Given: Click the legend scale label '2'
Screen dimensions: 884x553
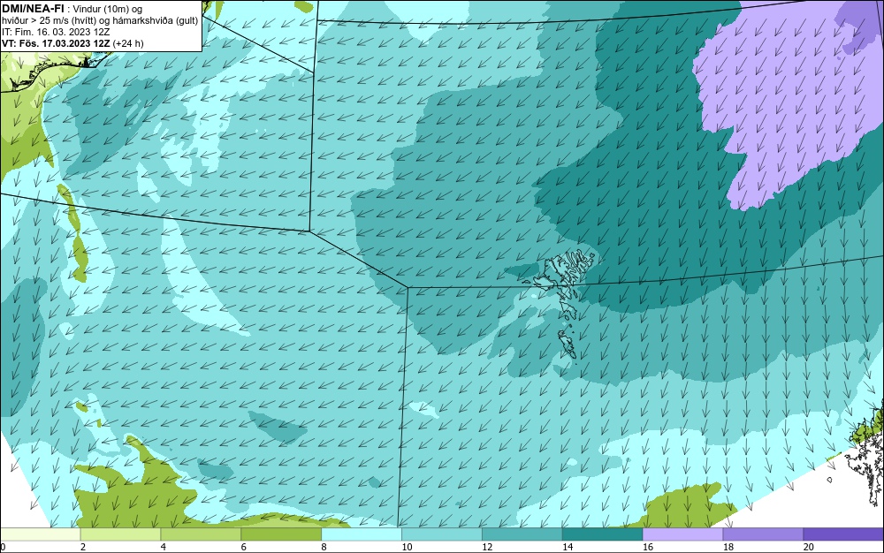Looking at the screenshot, I should pos(83,547).
